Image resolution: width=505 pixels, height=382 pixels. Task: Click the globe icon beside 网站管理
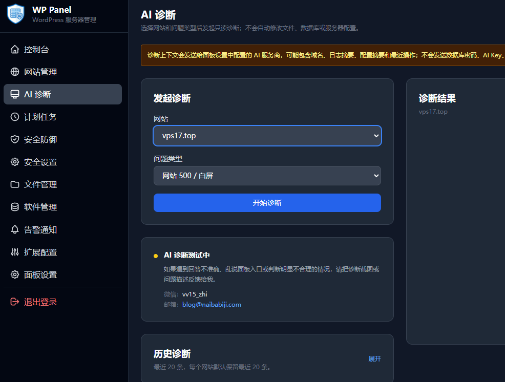click(15, 72)
